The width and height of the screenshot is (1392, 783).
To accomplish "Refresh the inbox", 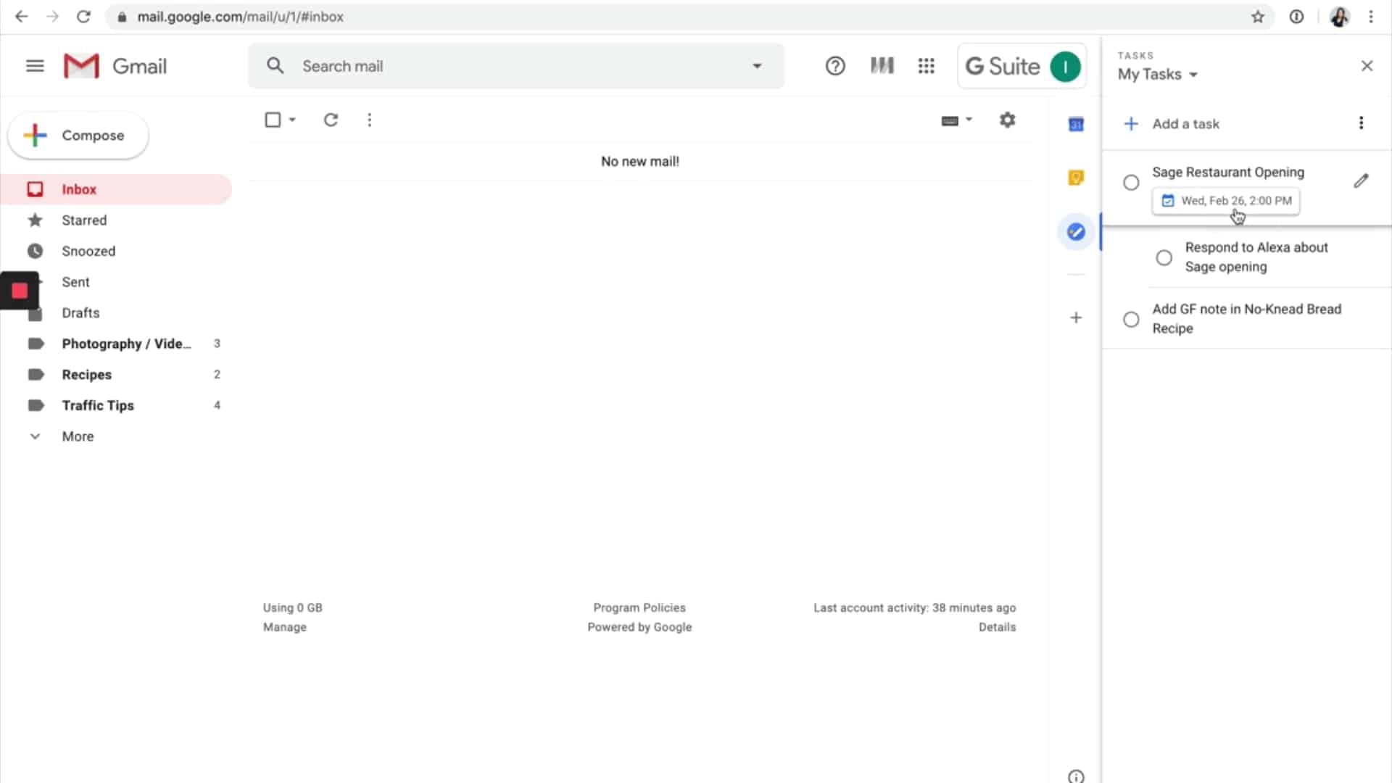I will click(331, 120).
